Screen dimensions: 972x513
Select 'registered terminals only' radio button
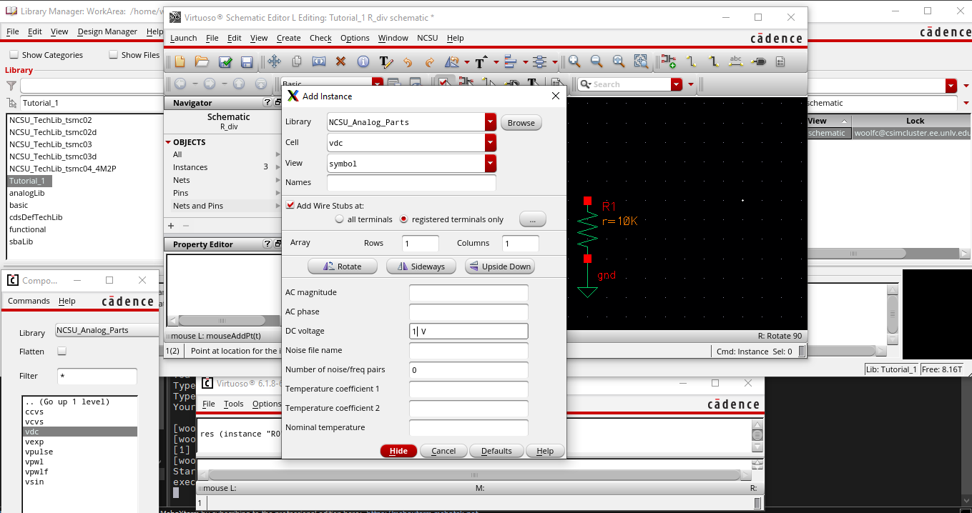[x=404, y=219]
